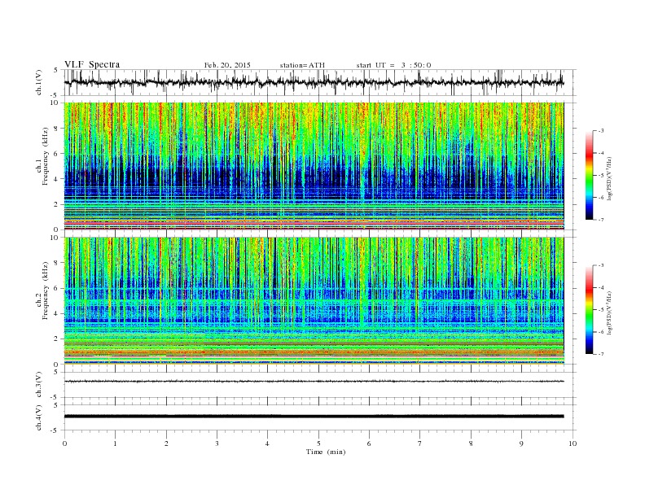
Task: Click the "2" kHz tick of ch.2 spectrogram
Action: click(x=56, y=339)
